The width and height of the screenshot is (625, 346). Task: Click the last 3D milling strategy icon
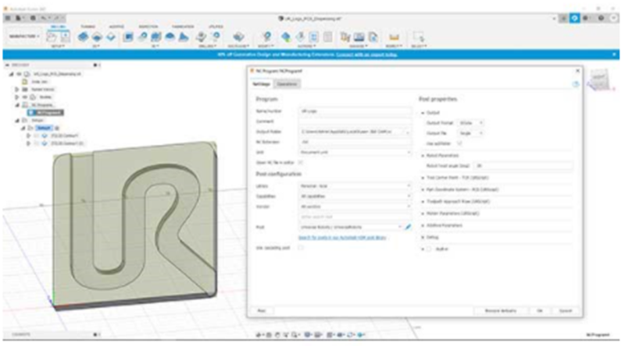184,37
